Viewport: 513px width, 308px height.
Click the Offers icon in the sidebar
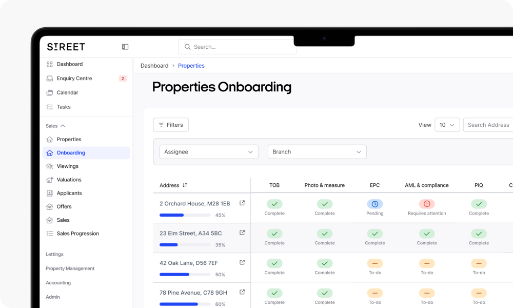(x=49, y=206)
